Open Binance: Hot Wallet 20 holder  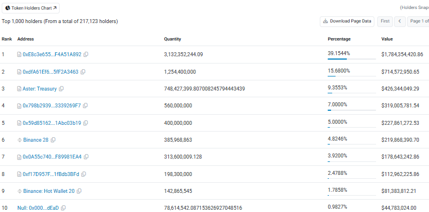pos(49,191)
